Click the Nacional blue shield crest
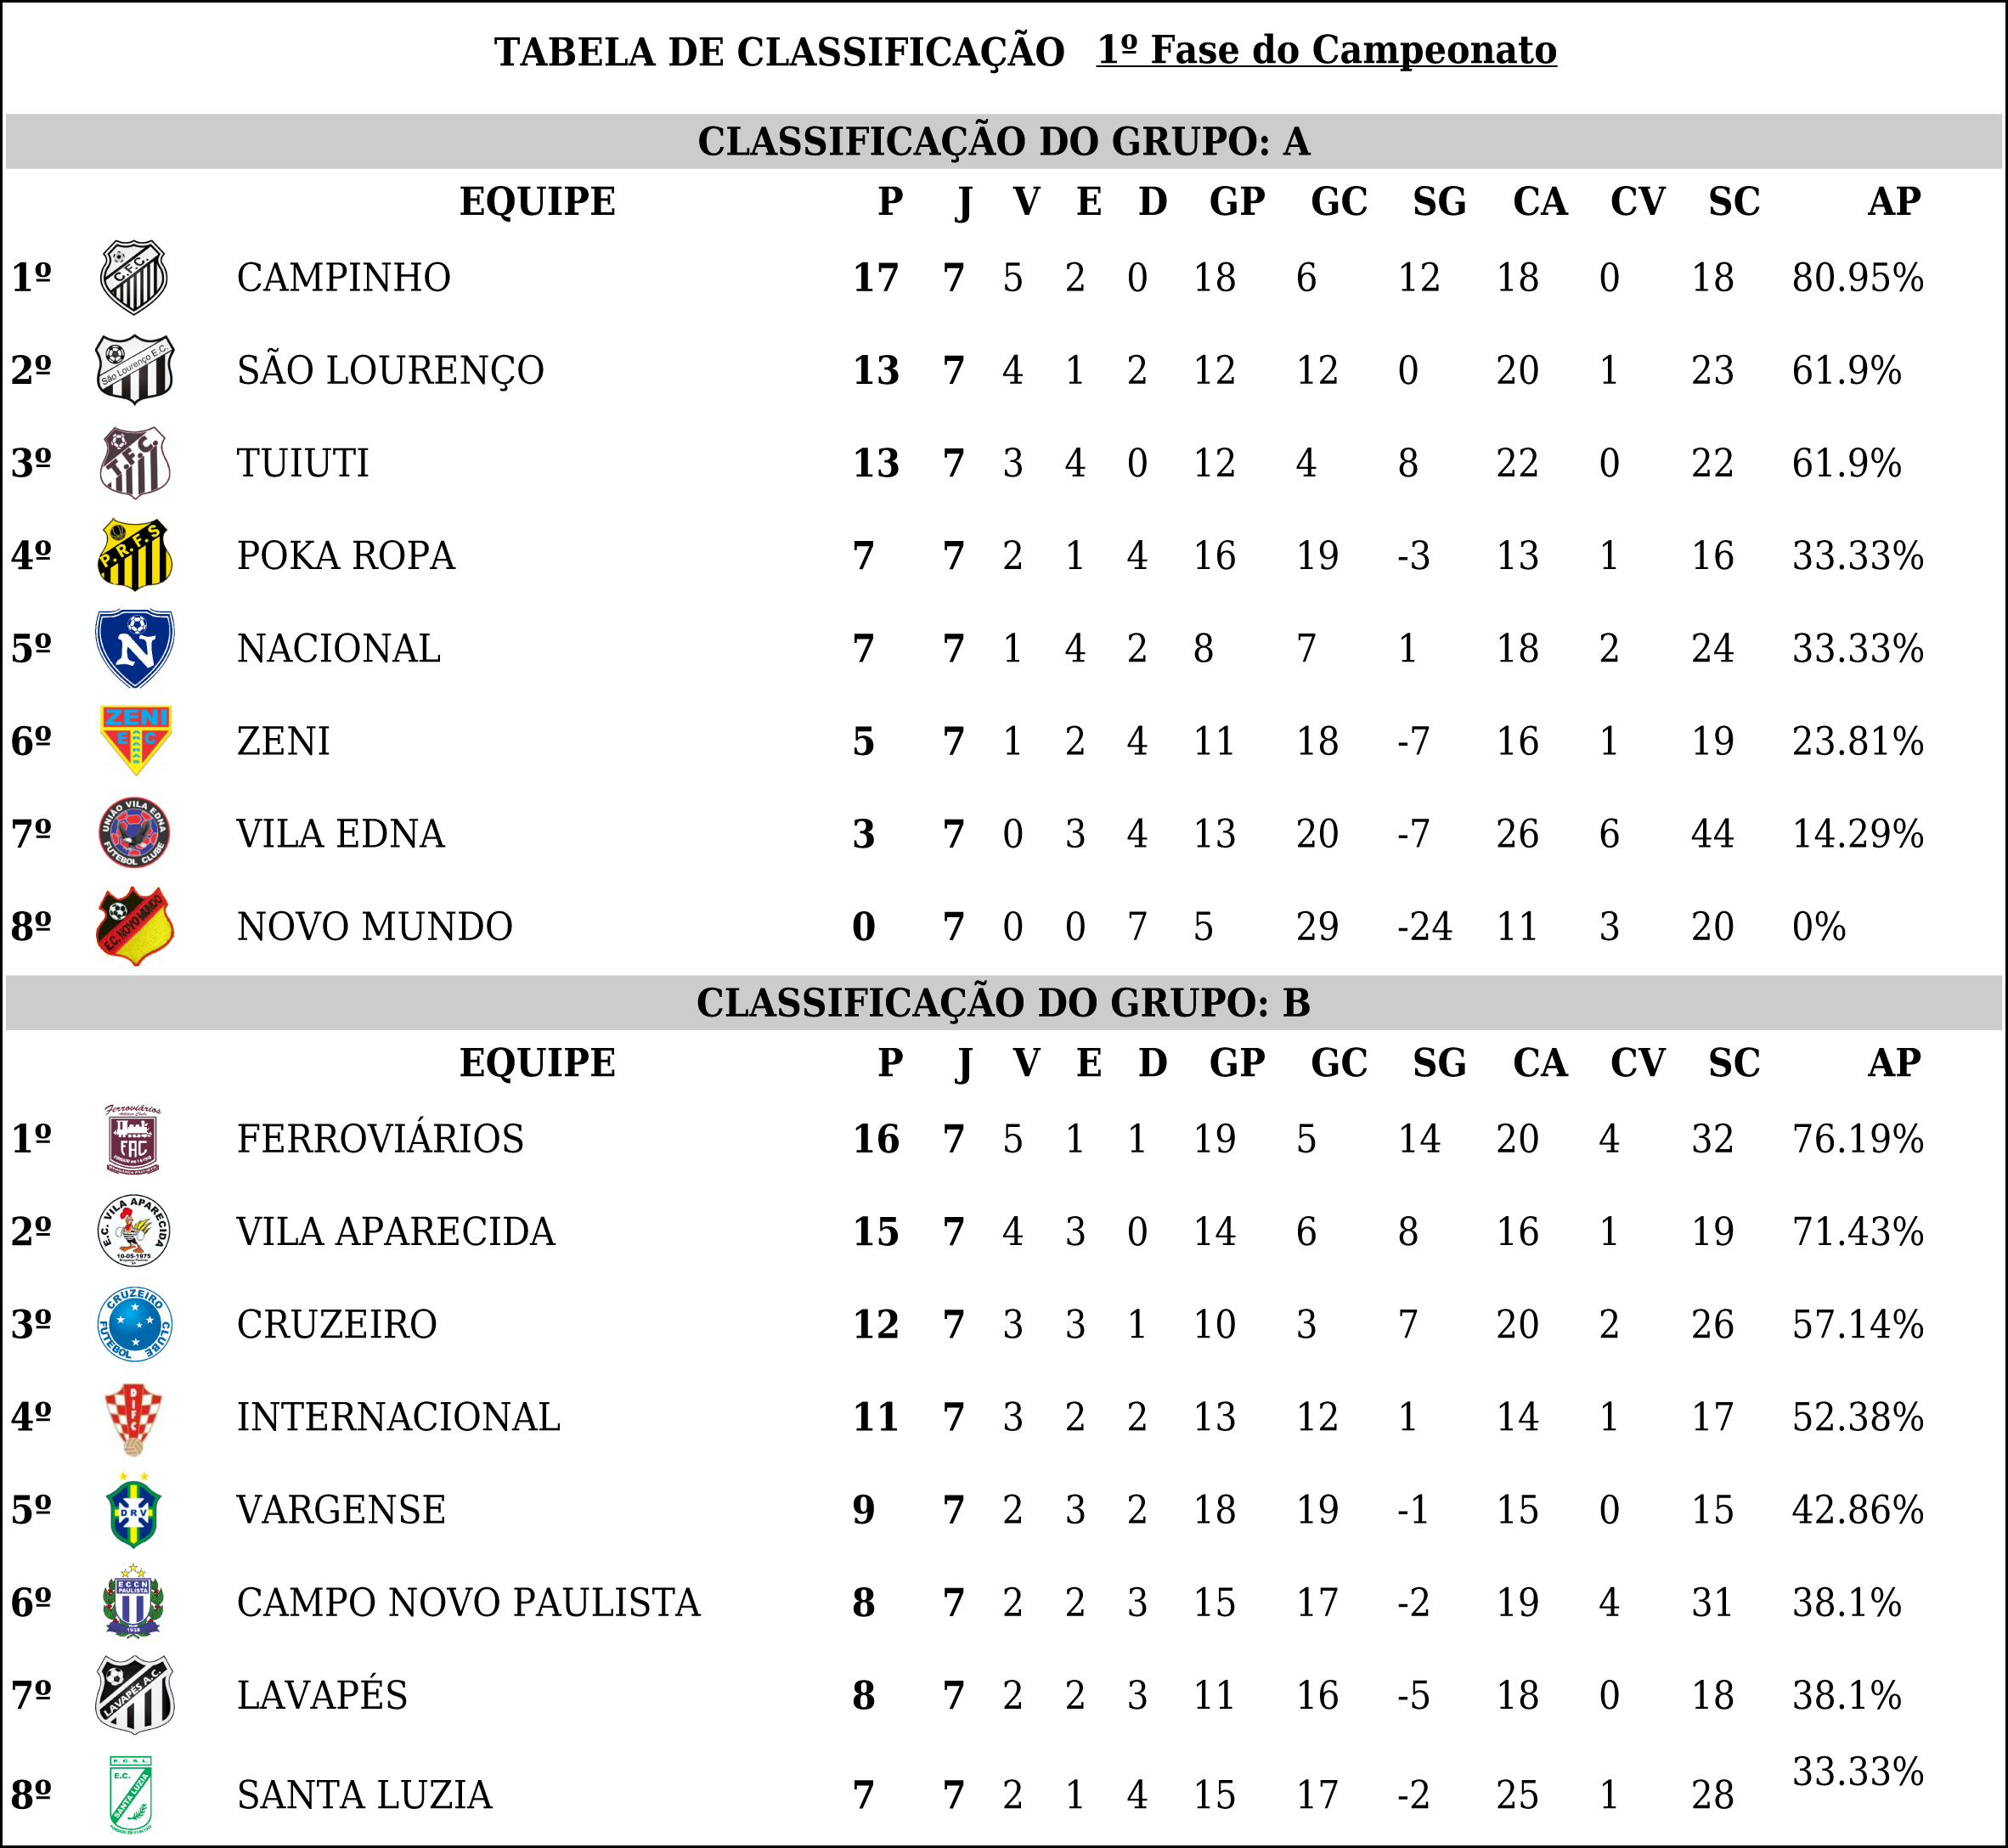 [134, 648]
